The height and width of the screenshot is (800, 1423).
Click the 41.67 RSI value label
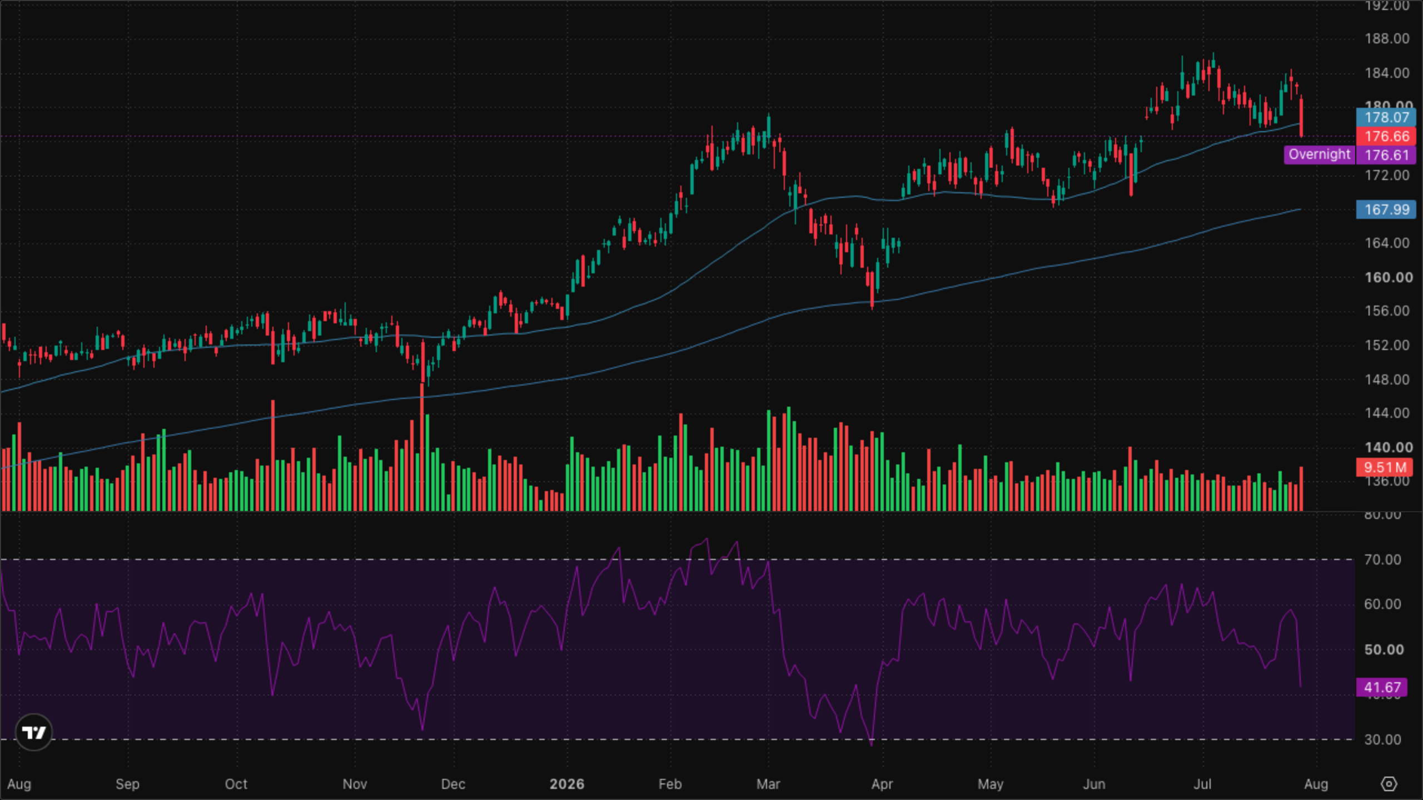[x=1382, y=687]
